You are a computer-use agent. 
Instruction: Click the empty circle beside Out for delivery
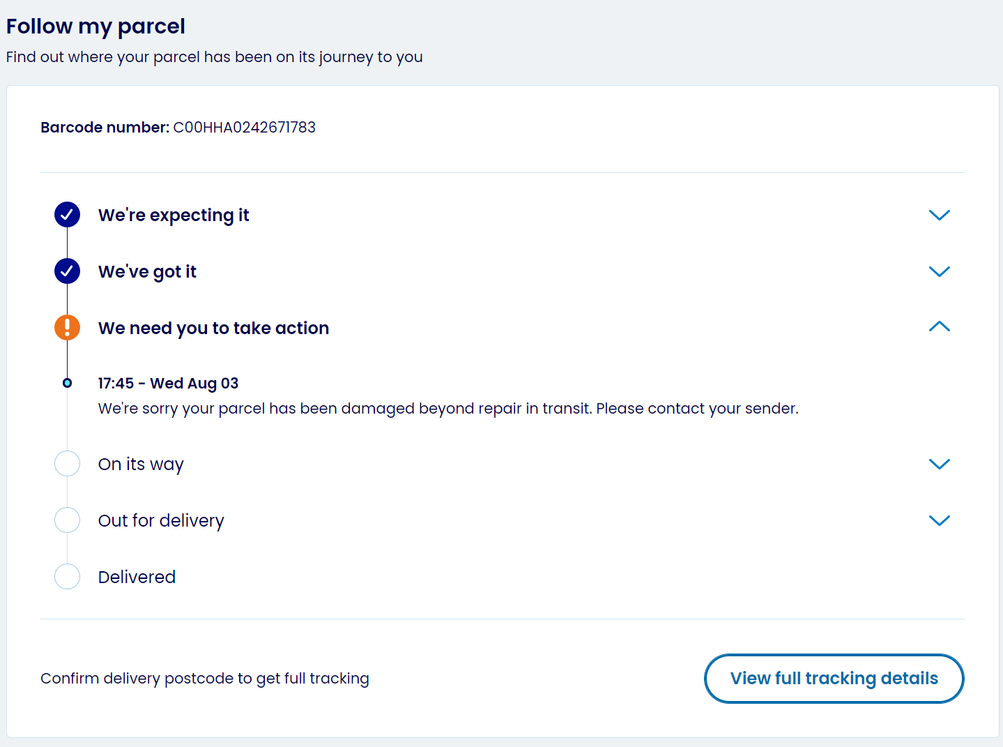[67, 520]
